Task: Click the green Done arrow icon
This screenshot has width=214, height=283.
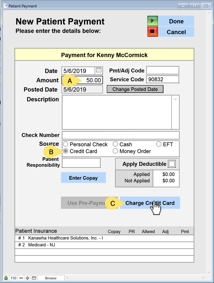Action: pyautogui.click(x=152, y=21)
